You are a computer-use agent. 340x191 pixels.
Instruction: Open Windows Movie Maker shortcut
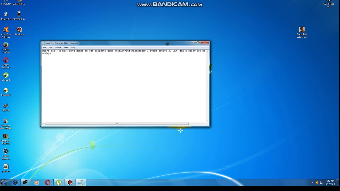click(x=6, y=124)
